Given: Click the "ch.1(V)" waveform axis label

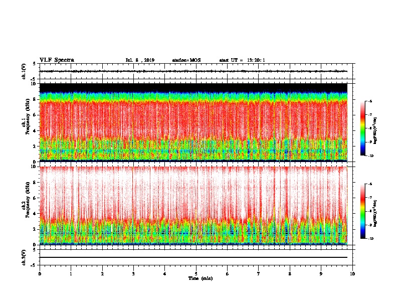Looking at the screenshot, I should click(24, 71).
